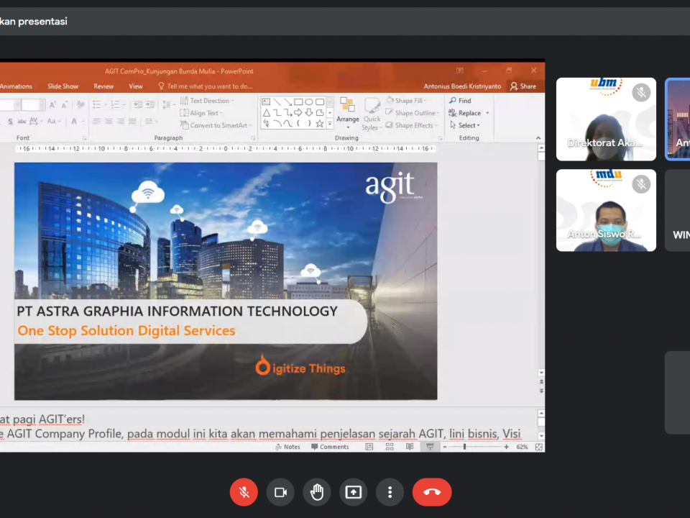Toggle the camera button in the meeting
The width and height of the screenshot is (690, 518).
coord(280,492)
